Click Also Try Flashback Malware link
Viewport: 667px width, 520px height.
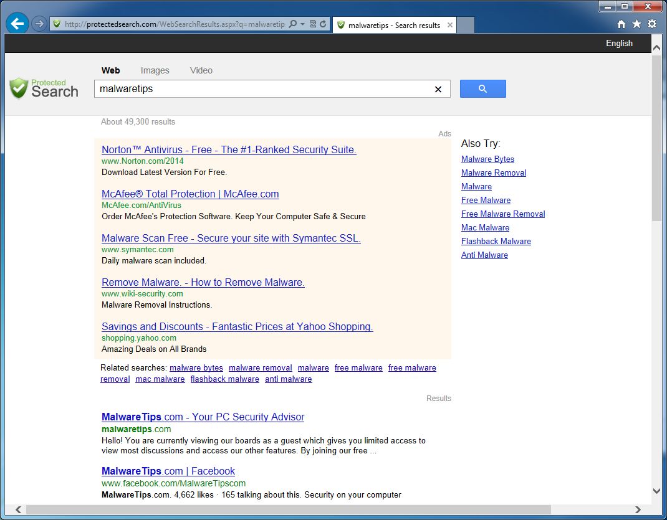(496, 241)
